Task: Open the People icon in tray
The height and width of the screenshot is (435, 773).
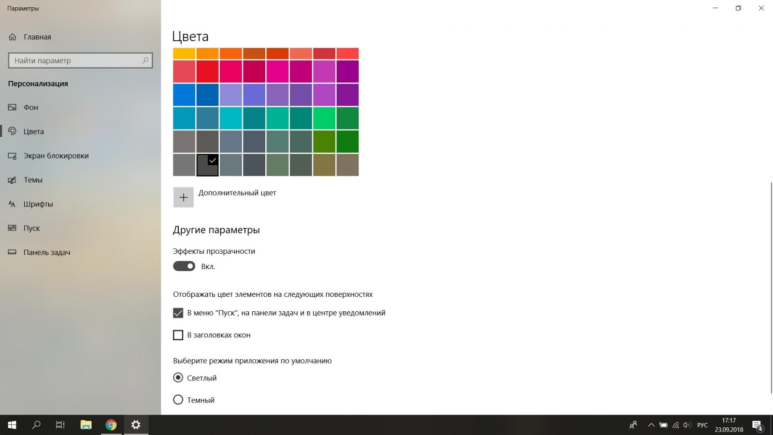Action: (633, 425)
